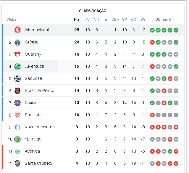Image resolution: width=189 pixels, height=173 pixels.
Task: Open the São Luiz team link
Action: (x=33, y=115)
